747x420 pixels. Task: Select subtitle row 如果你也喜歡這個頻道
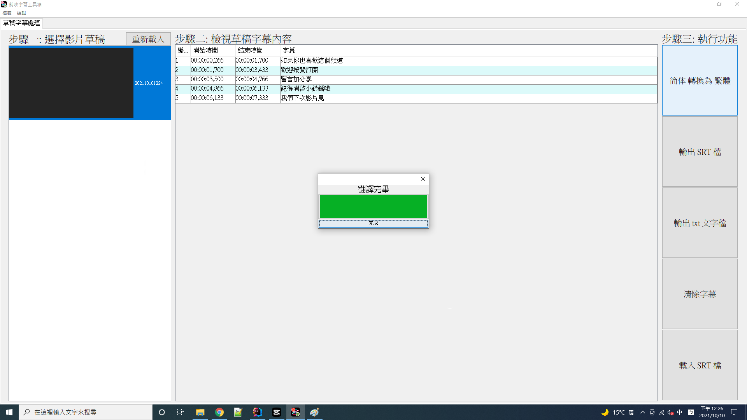[x=416, y=61]
